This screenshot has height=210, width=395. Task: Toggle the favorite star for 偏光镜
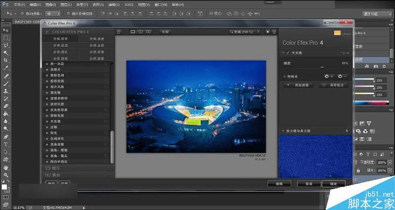tap(47, 93)
